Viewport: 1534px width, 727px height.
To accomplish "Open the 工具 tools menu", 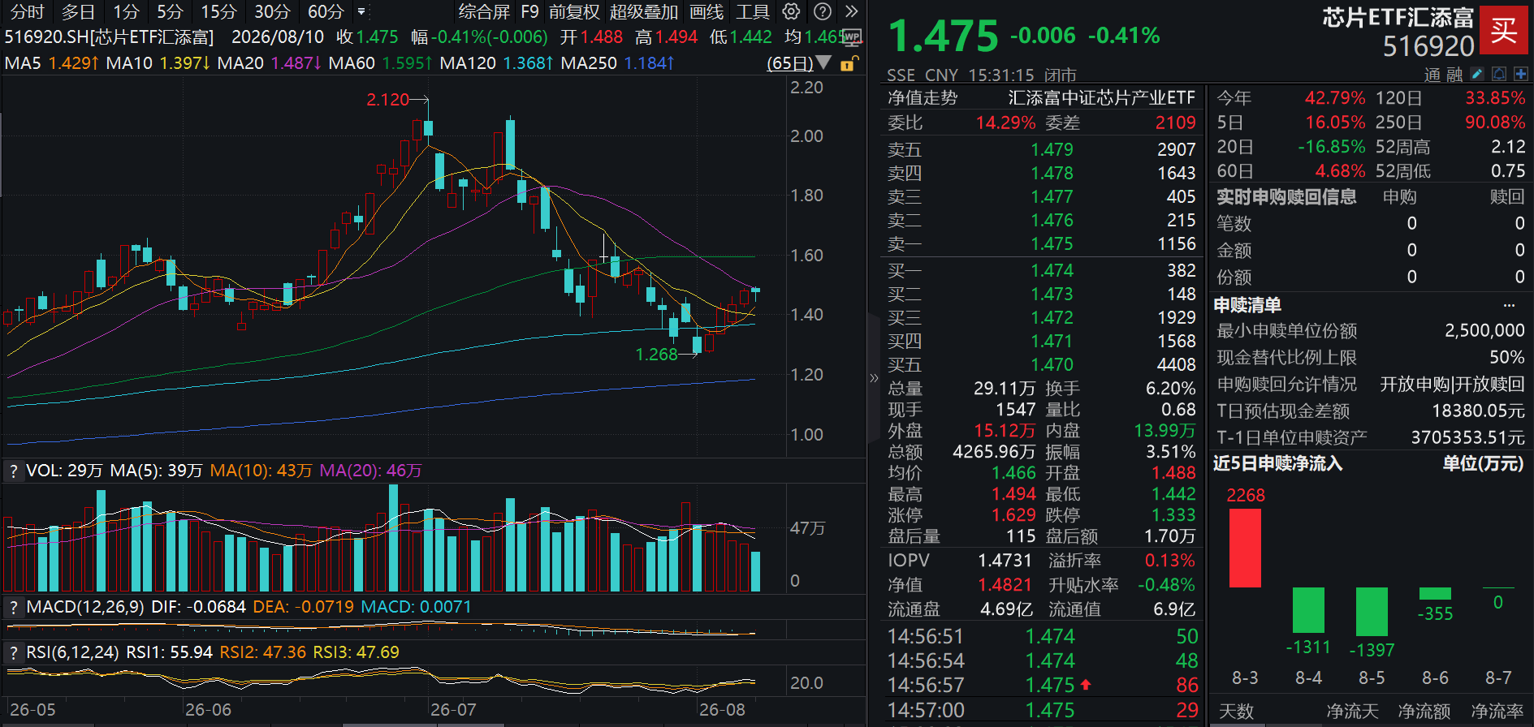I will coord(753,11).
